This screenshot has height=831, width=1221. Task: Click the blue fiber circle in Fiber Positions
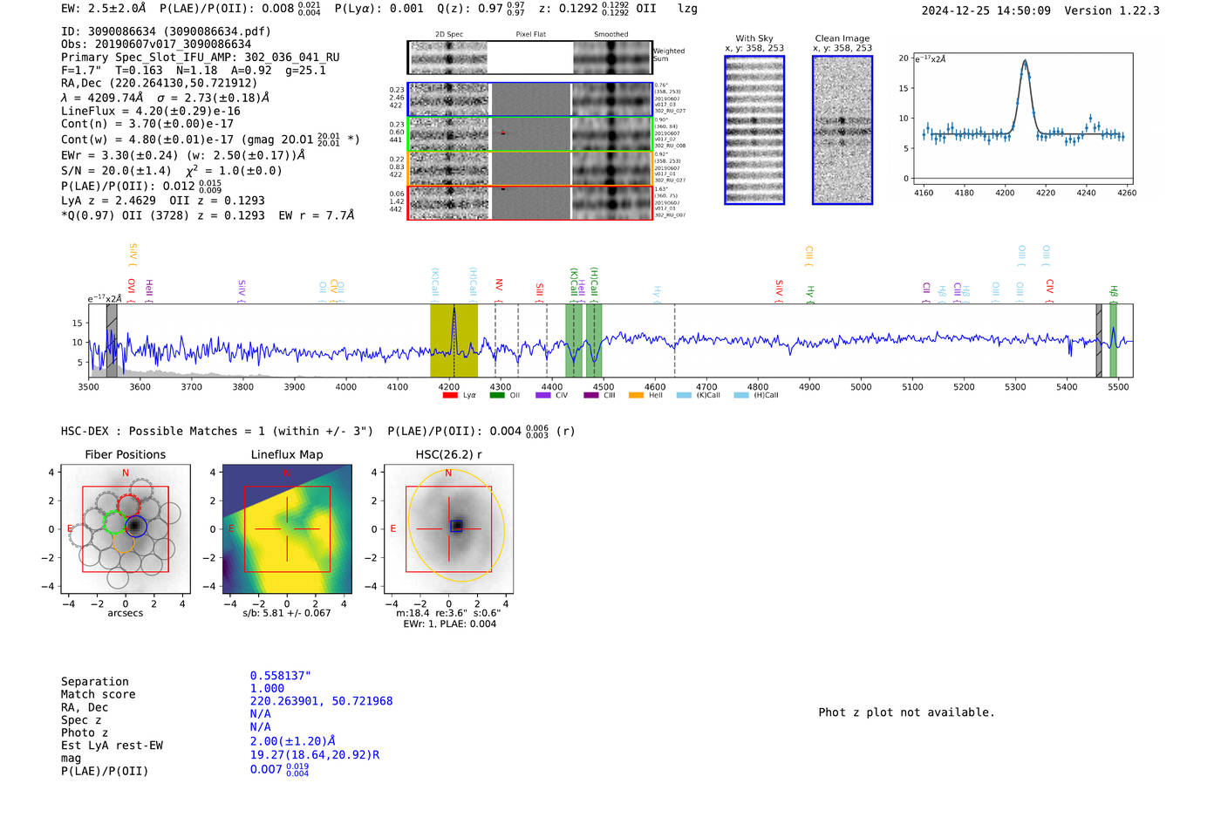click(136, 526)
